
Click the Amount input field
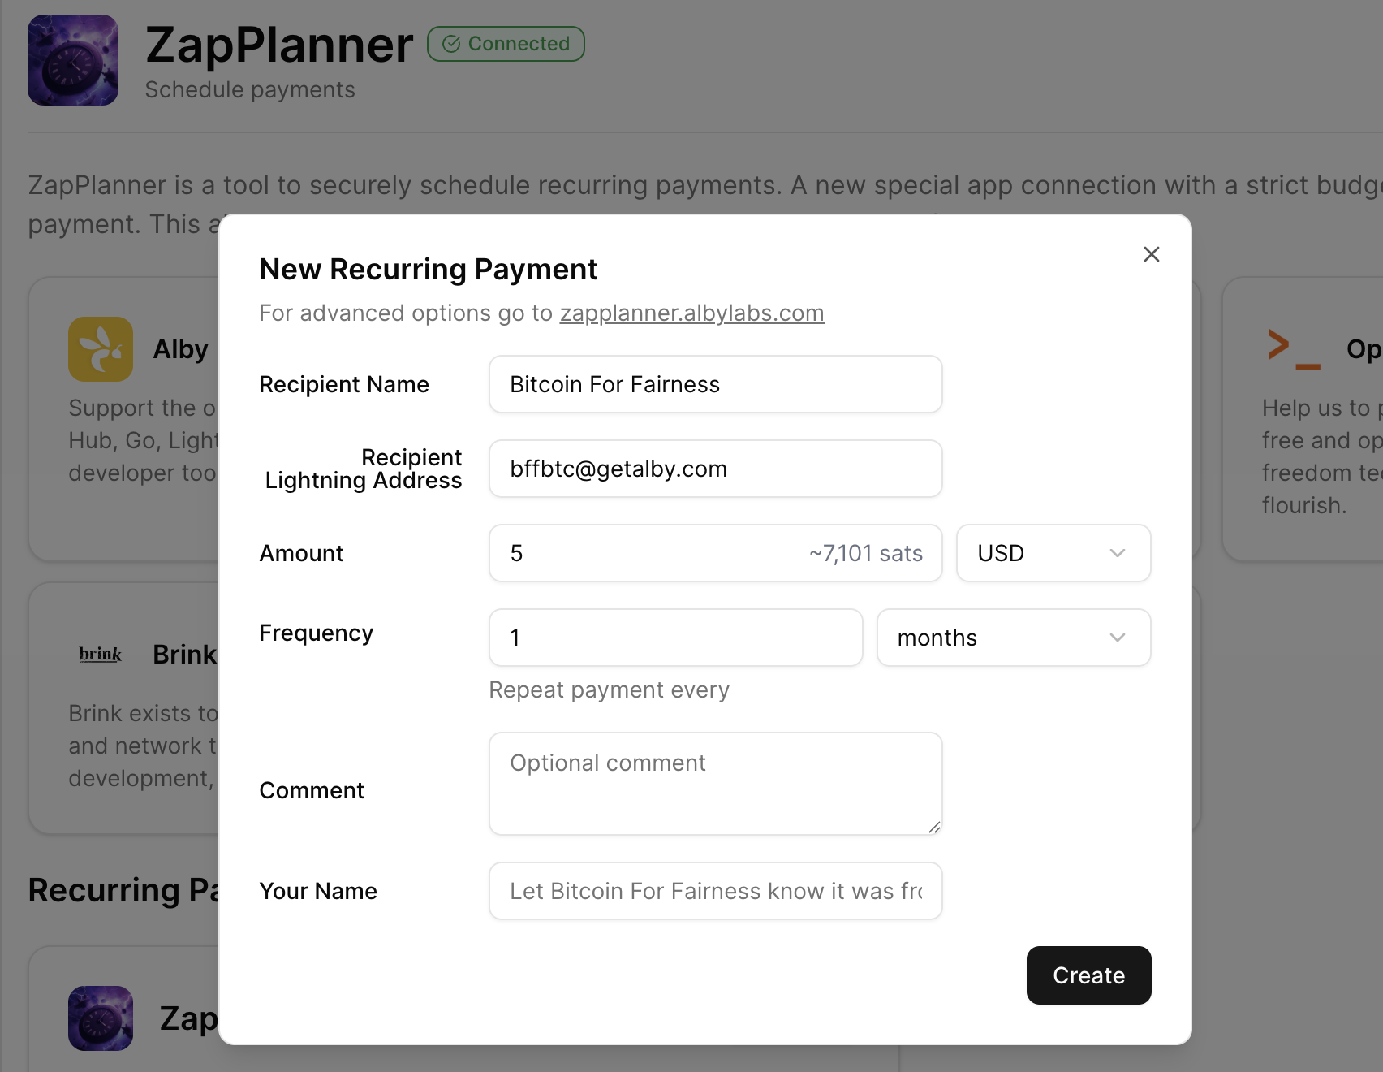649,553
